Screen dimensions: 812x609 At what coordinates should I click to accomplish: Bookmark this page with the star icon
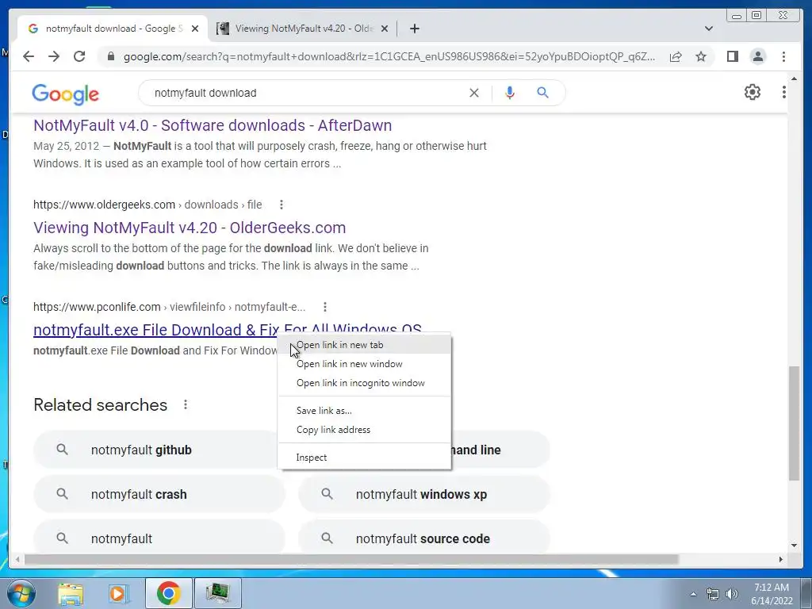point(701,56)
